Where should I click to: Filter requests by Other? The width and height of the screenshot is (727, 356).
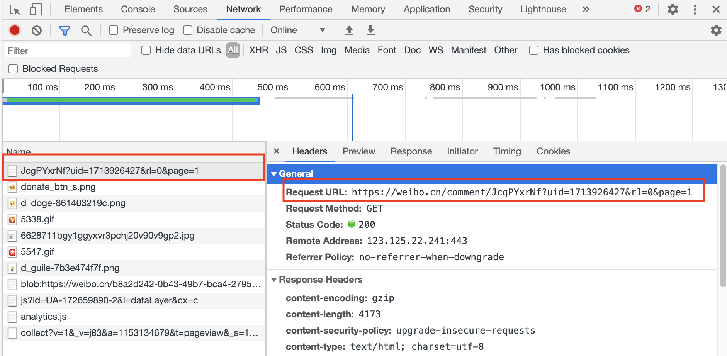[506, 50]
